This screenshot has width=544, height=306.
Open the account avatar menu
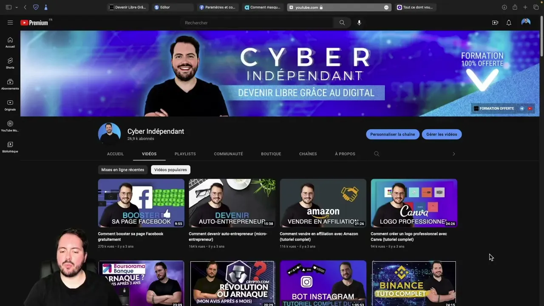(x=526, y=23)
